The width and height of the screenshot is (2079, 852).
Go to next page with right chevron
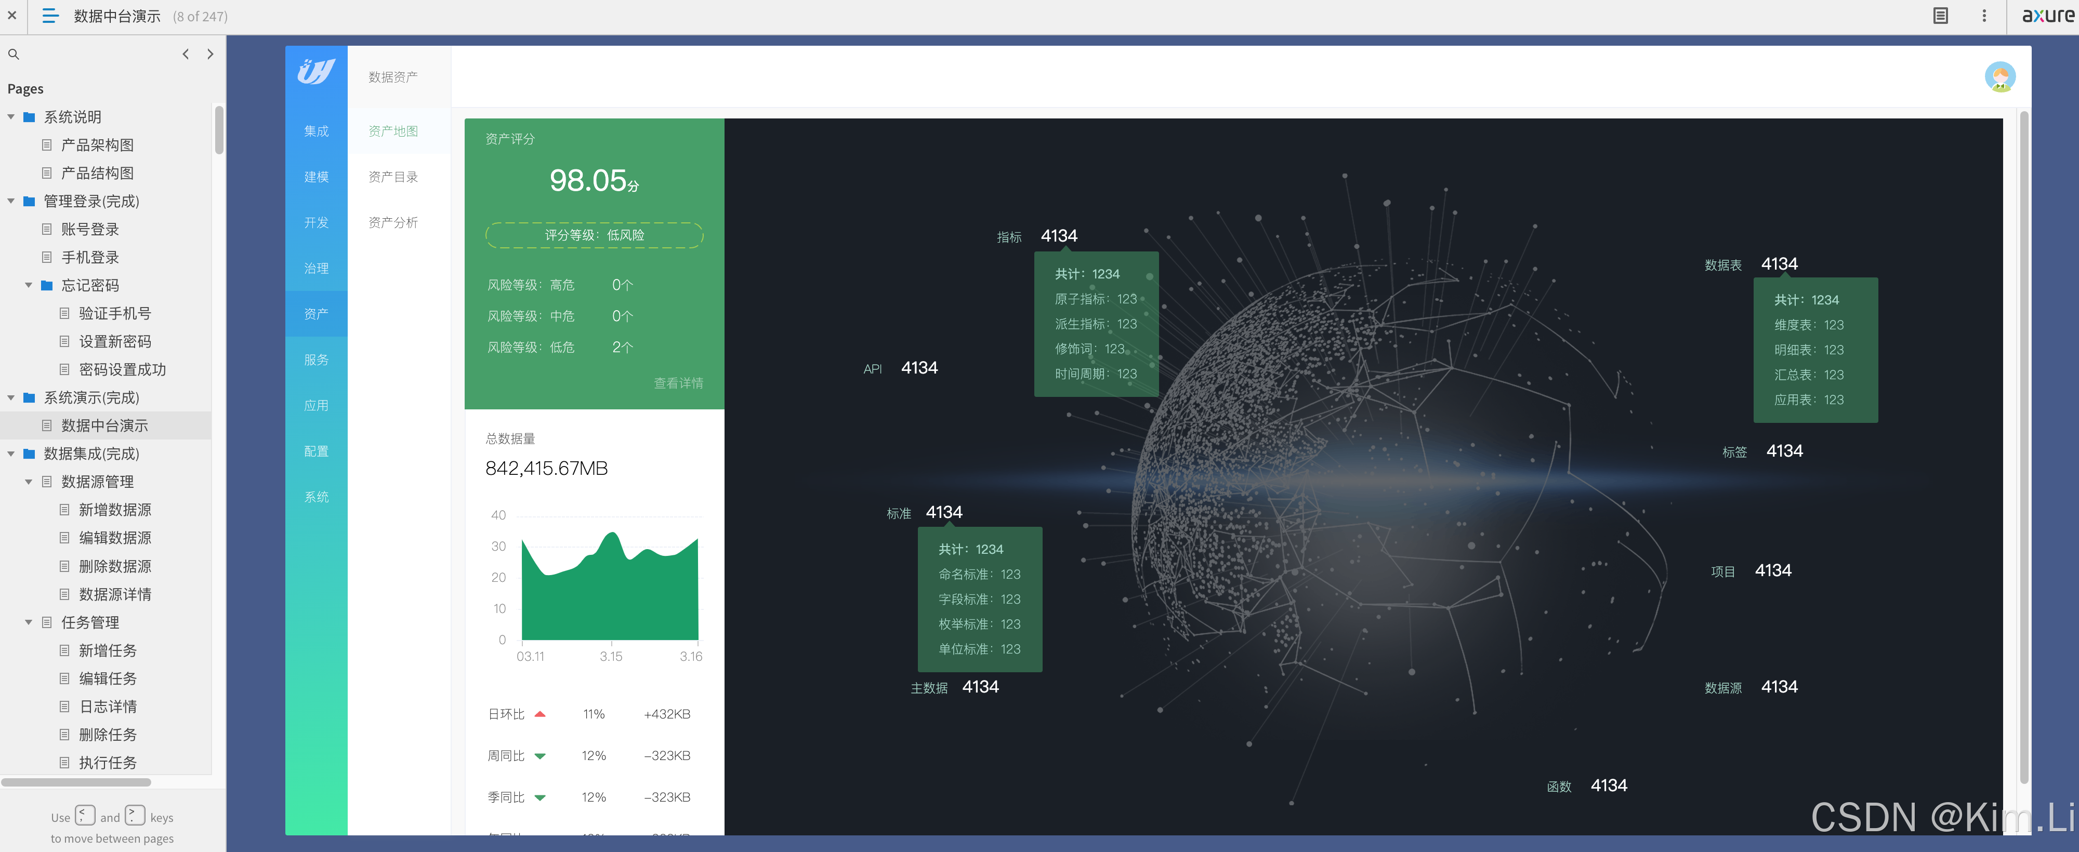210,54
